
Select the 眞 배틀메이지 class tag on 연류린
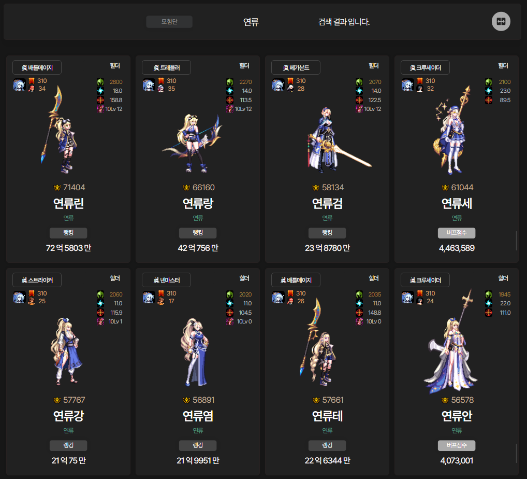click(x=37, y=67)
